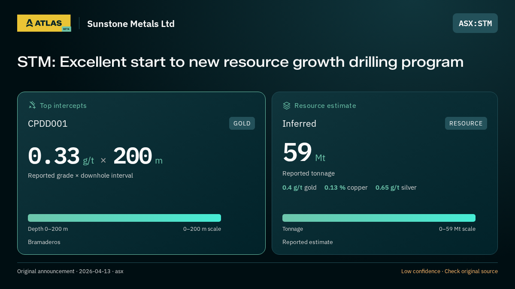The height and width of the screenshot is (289, 515).
Task: Click the 0.65 g/t silver grade
Action: pos(396,188)
